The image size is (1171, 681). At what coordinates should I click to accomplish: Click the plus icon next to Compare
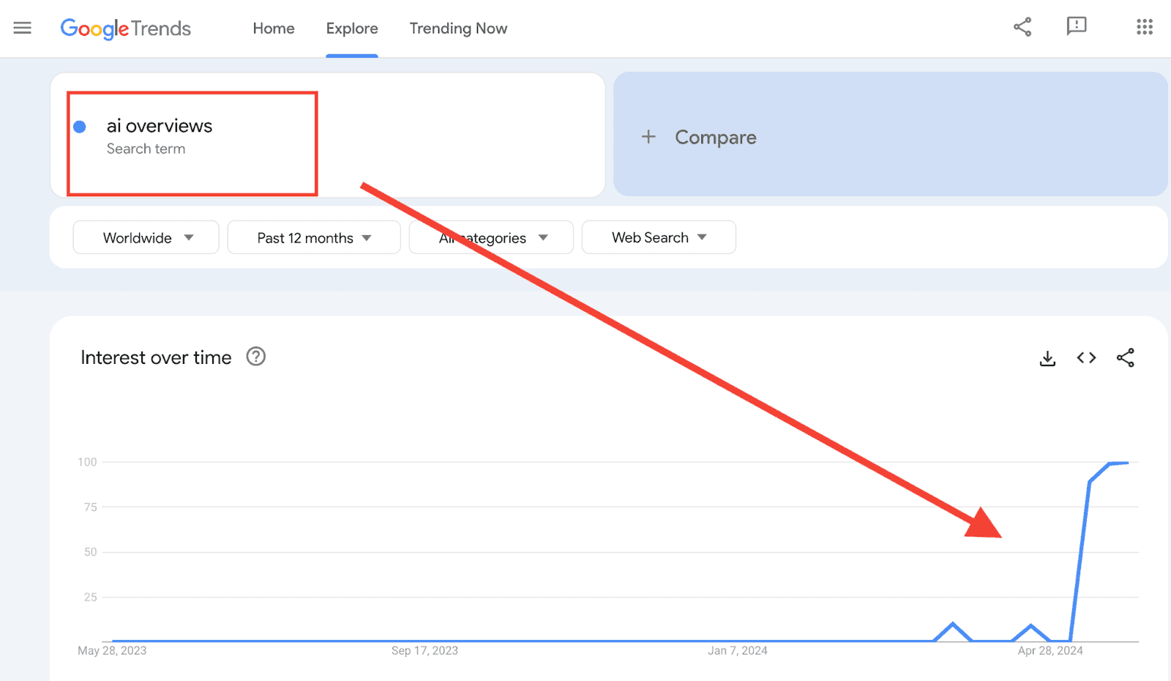648,137
